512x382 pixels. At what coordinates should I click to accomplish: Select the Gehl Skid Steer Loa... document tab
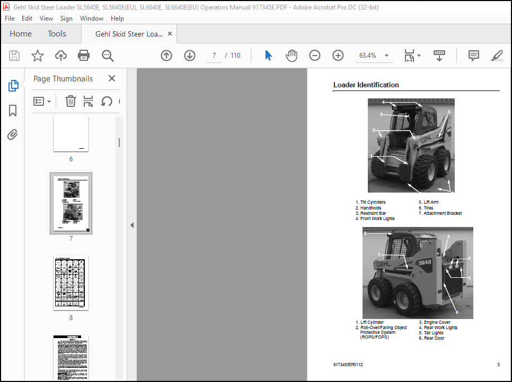pos(129,34)
